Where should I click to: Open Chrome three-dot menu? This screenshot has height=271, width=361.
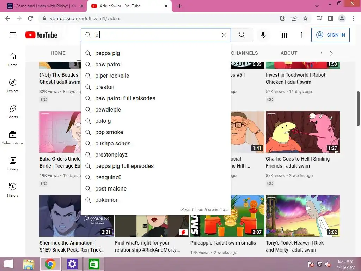pos(353,18)
